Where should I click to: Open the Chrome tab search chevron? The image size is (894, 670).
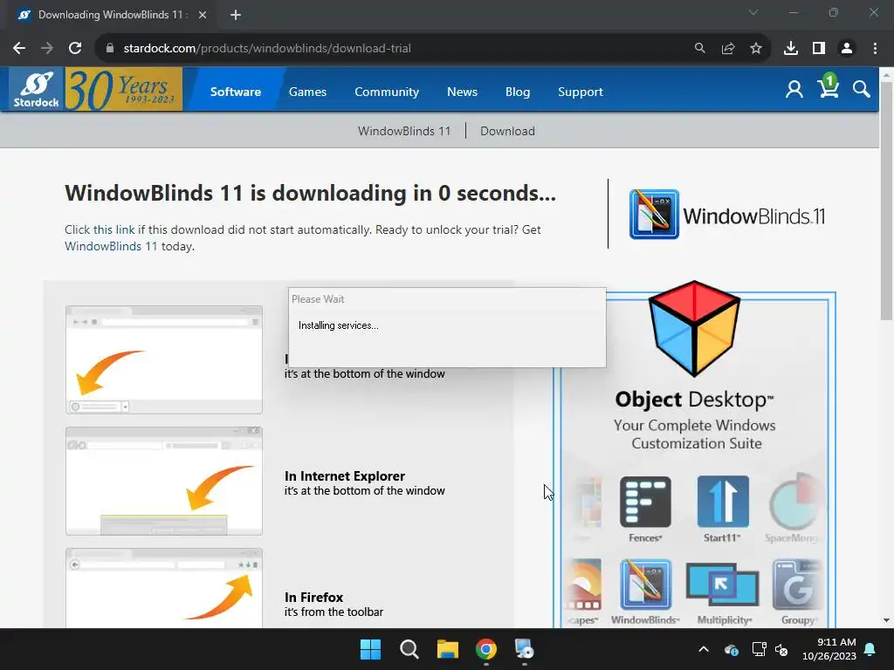(x=753, y=12)
